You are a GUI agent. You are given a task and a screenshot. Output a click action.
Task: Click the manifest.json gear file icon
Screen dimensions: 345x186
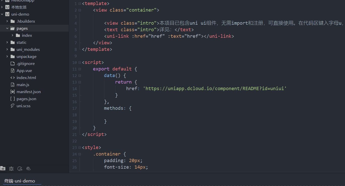point(13,92)
